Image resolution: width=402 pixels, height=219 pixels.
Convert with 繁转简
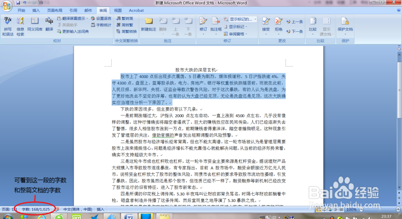coord(125,18)
